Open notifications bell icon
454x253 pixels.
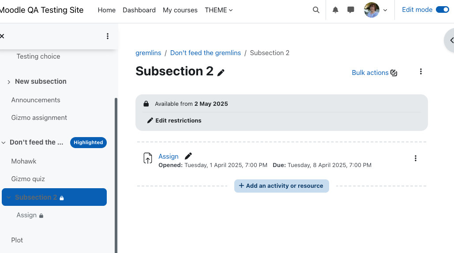pyautogui.click(x=335, y=10)
